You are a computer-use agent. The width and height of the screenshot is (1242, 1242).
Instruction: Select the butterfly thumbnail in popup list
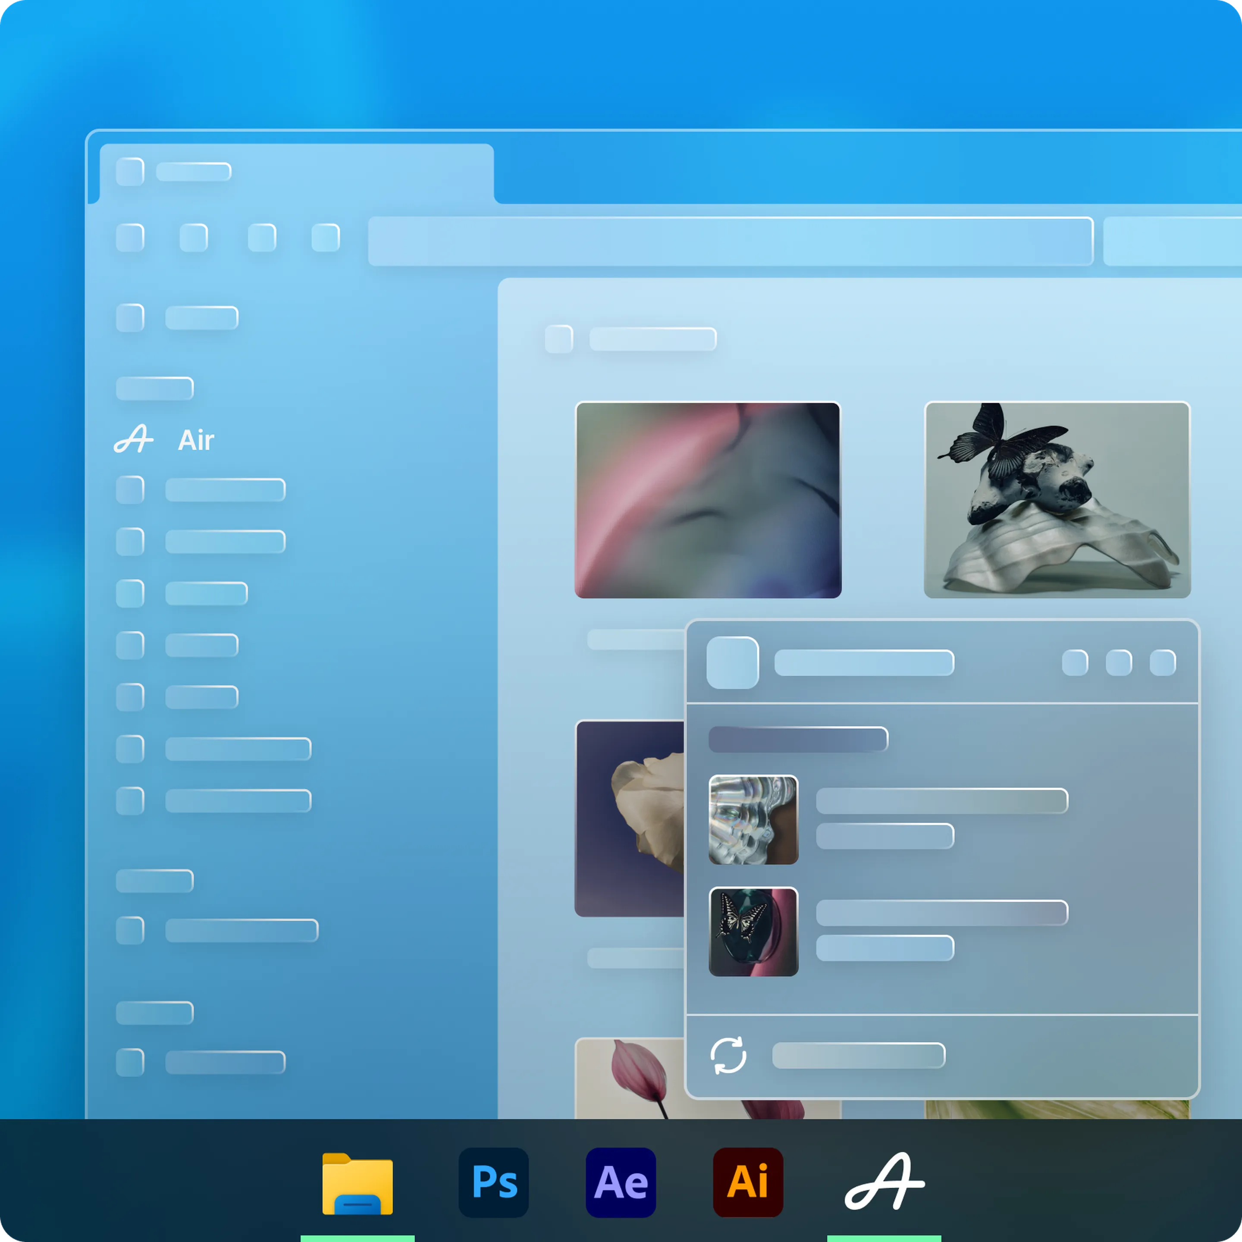click(x=753, y=931)
